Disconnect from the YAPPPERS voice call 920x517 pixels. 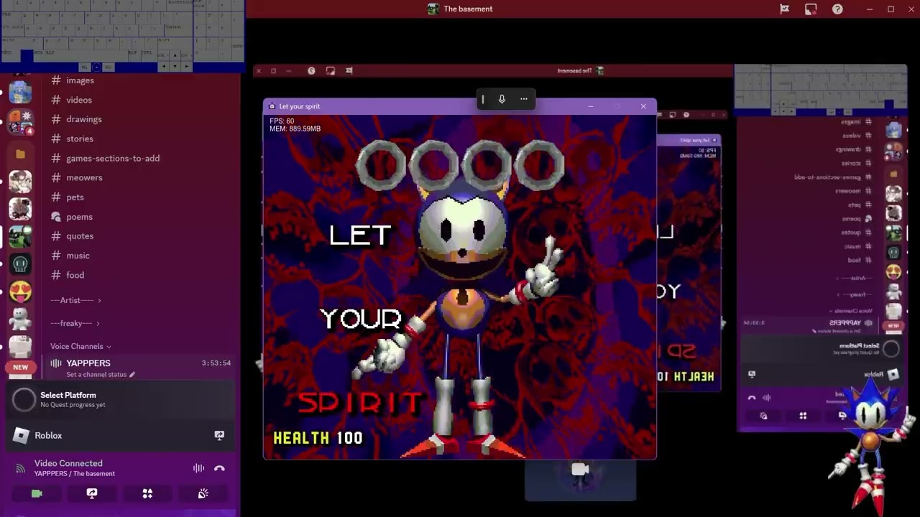point(219,468)
